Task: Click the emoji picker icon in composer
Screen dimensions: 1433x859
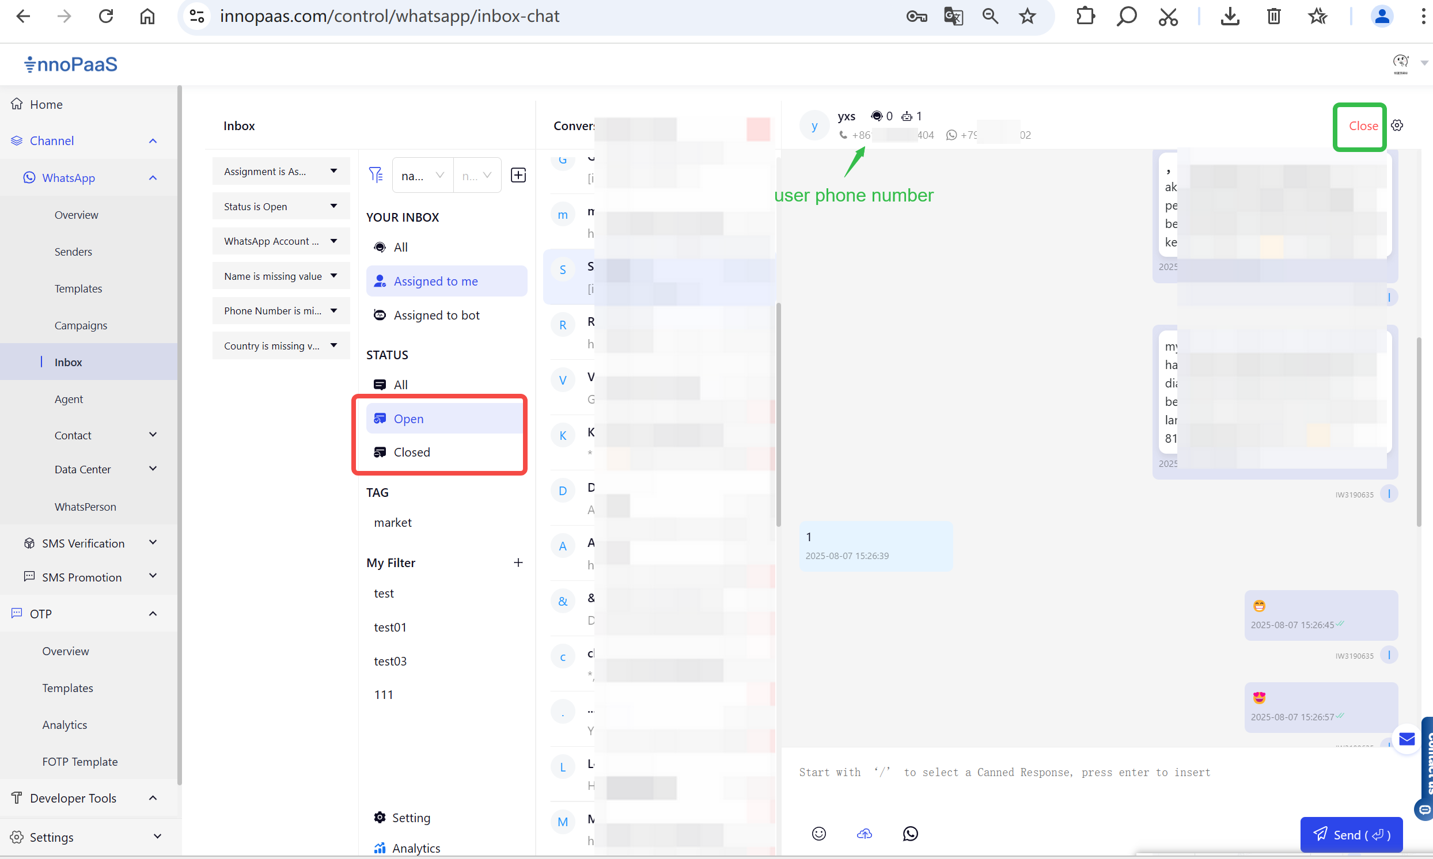Action: pyautogui.click(x=818, y=834)
